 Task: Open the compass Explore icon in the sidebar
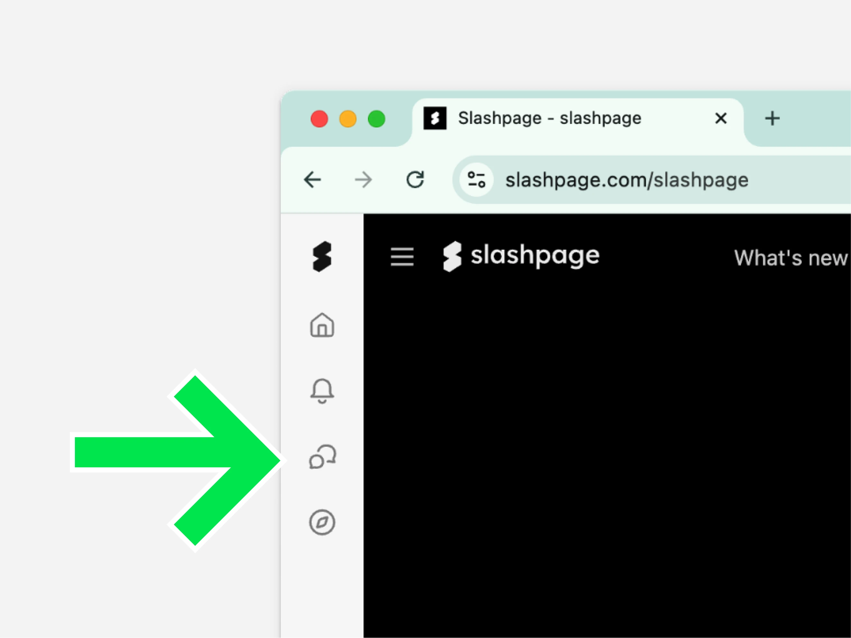pyautogui.click(x=322, y=523)
